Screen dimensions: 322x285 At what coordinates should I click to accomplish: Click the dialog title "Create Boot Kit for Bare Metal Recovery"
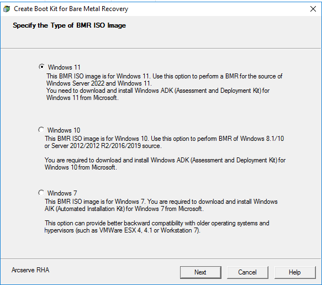click(71, 9)
